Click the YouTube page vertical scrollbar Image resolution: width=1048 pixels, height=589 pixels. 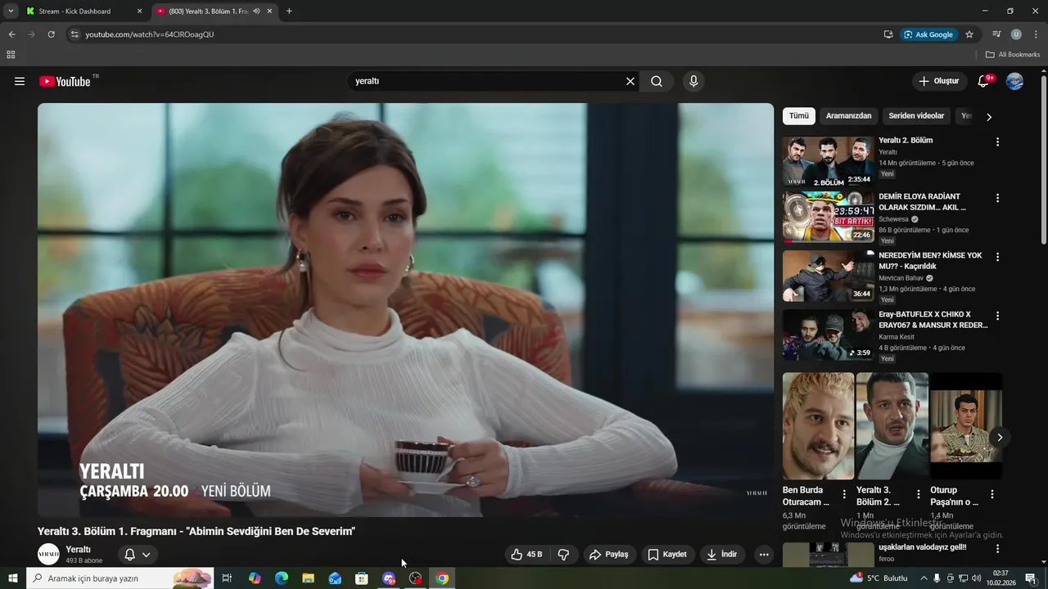coord(1044,160)
